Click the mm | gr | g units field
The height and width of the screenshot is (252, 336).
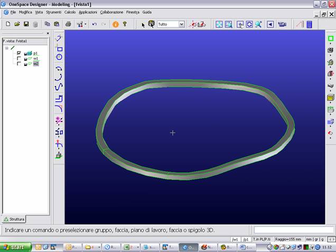(x=315, y=239)
